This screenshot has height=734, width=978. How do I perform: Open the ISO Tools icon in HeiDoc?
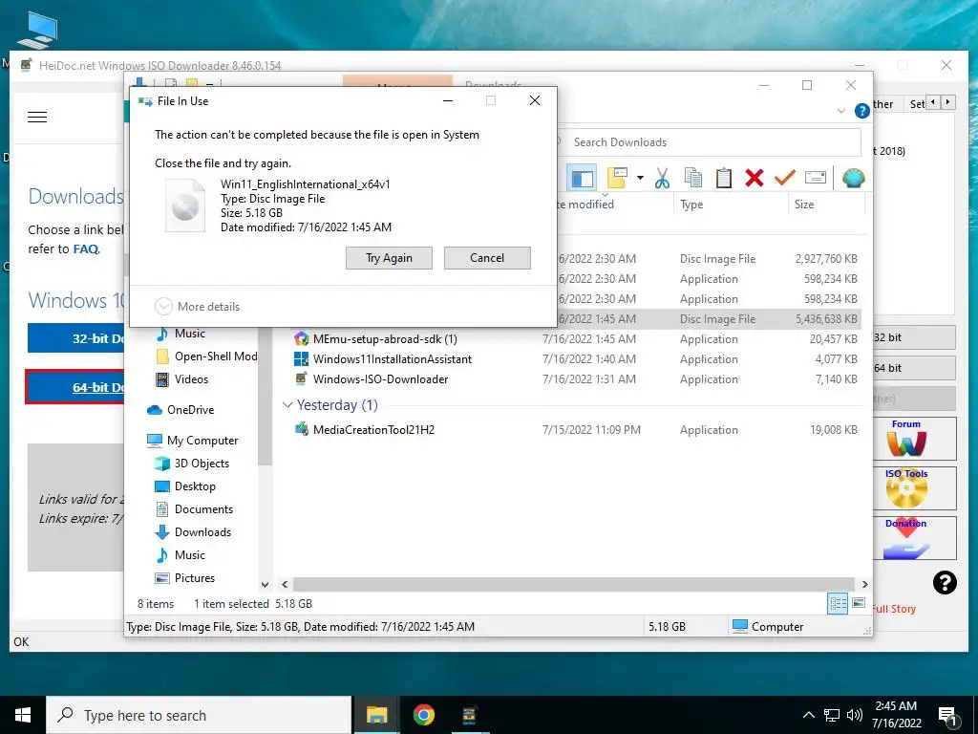914,488
